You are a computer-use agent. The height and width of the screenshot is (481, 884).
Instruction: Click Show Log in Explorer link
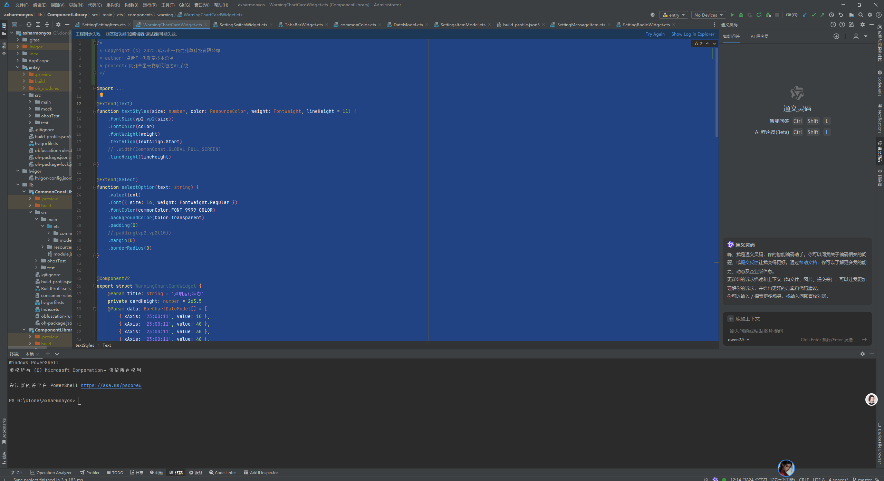click(693, 34)
